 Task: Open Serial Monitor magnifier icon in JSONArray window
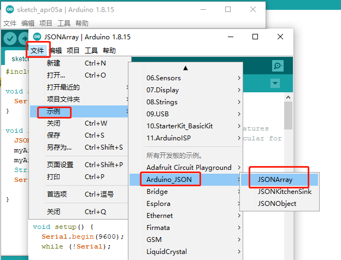point(278,66)
